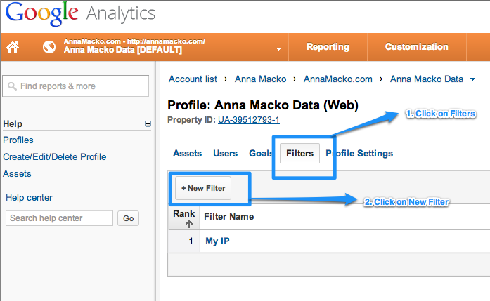
Task: Open the Reporting menu
Action: [x=328, y=47]
